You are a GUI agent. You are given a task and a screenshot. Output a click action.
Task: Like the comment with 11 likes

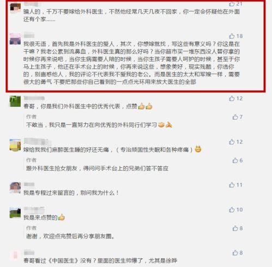(x=232, y=185)
